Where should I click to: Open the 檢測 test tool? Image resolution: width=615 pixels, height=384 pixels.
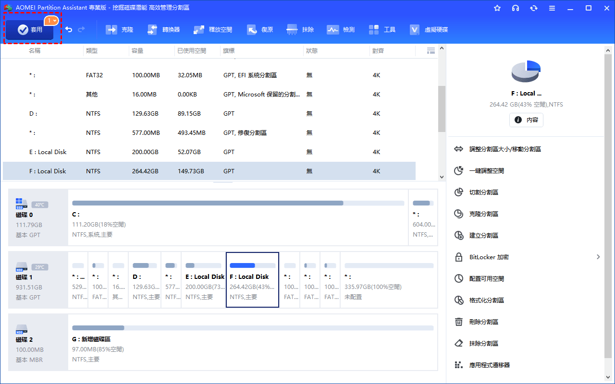tap(341, 30)
